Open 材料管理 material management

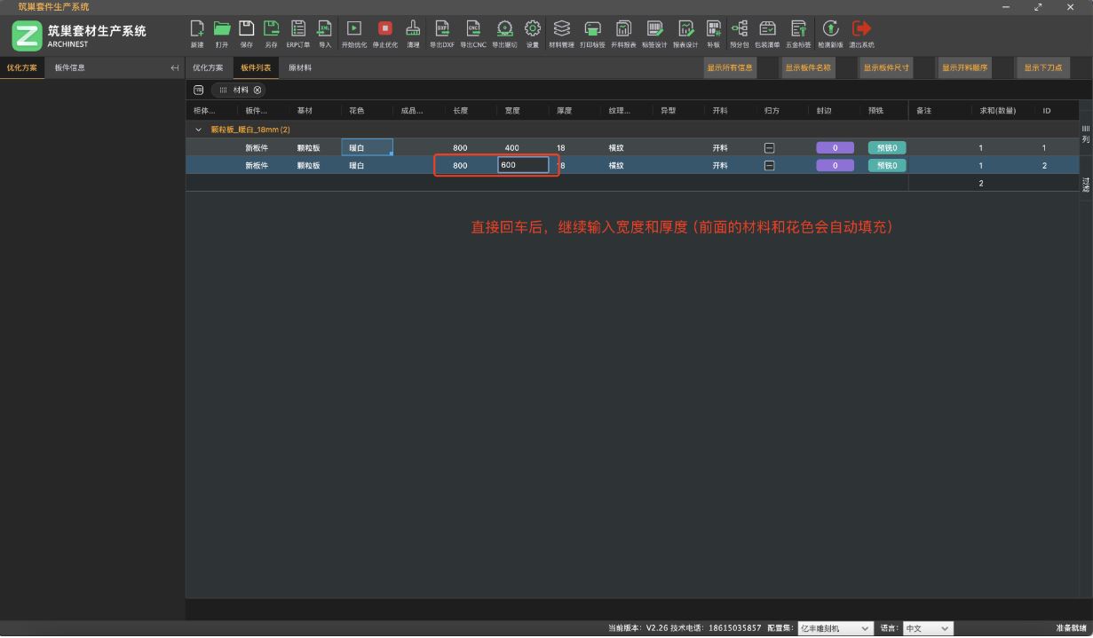coord(561,29)
